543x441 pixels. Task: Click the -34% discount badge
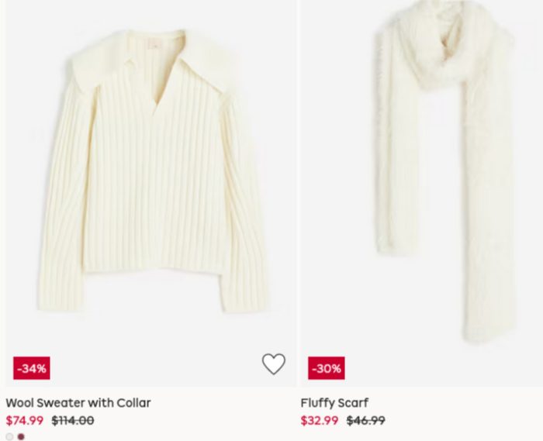(x=31, y=368)
